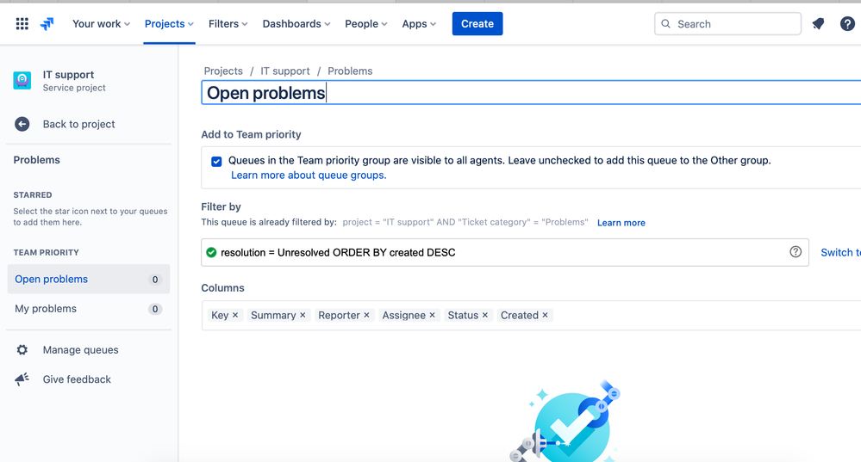The image size is (861, 462).
Task: Remove the Assignee column tag
Action: pyautogui.click(x=432, y=315)
